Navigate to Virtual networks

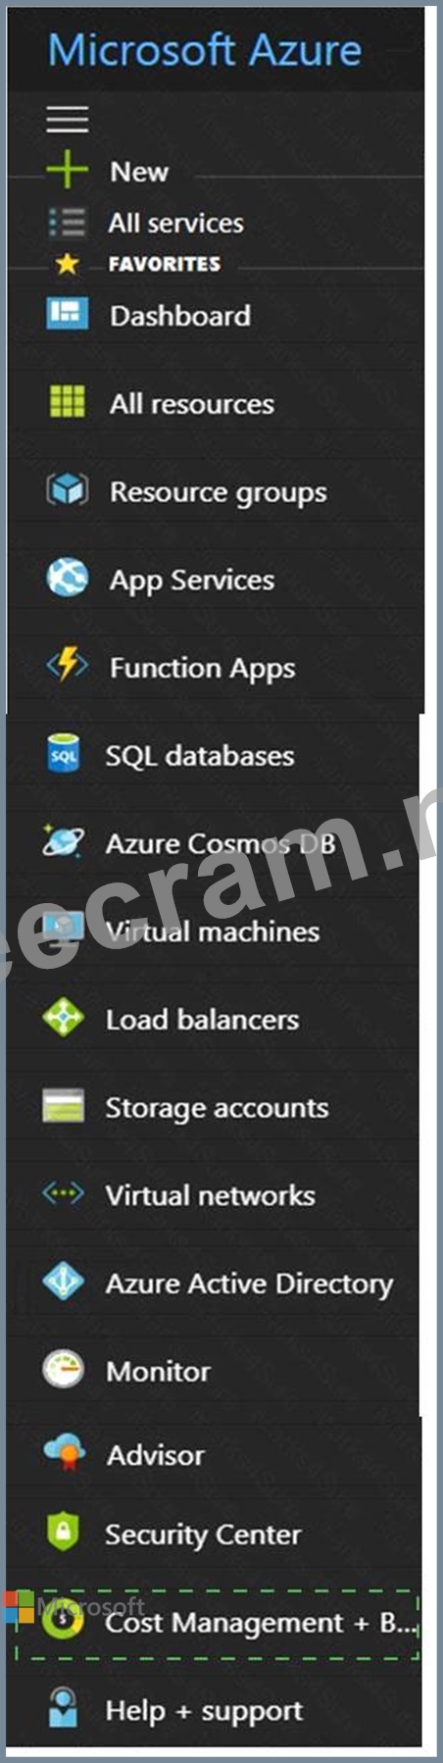coord(213,1195)
